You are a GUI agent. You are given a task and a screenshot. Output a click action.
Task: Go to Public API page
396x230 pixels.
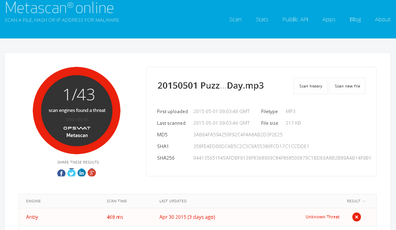click(295, 19)
